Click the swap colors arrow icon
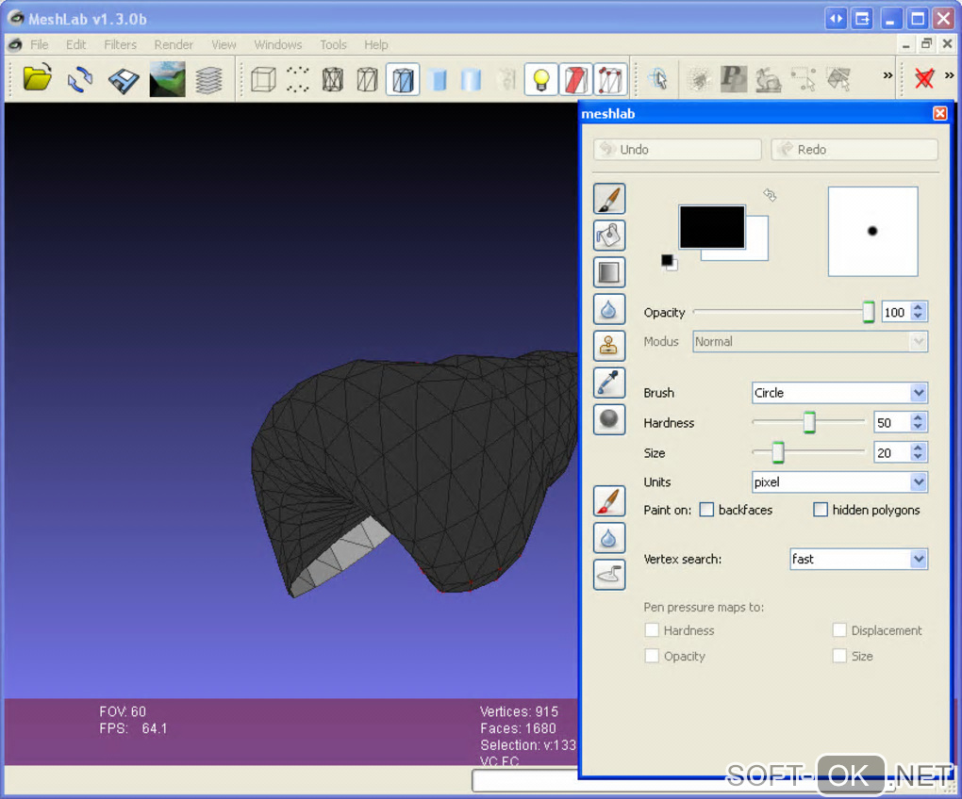 tap(770, 195)
